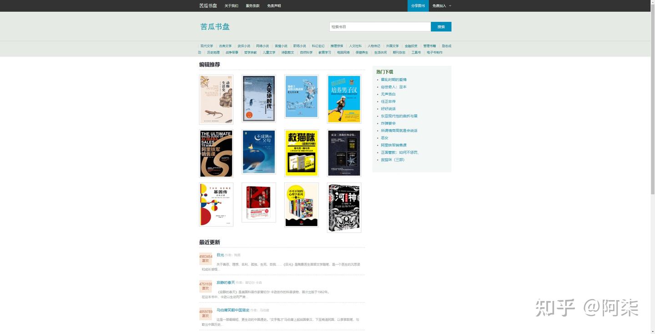The image size is (655, 334).
Task: Open hot download 炸弹宴会
Action: tap(388, 123)
